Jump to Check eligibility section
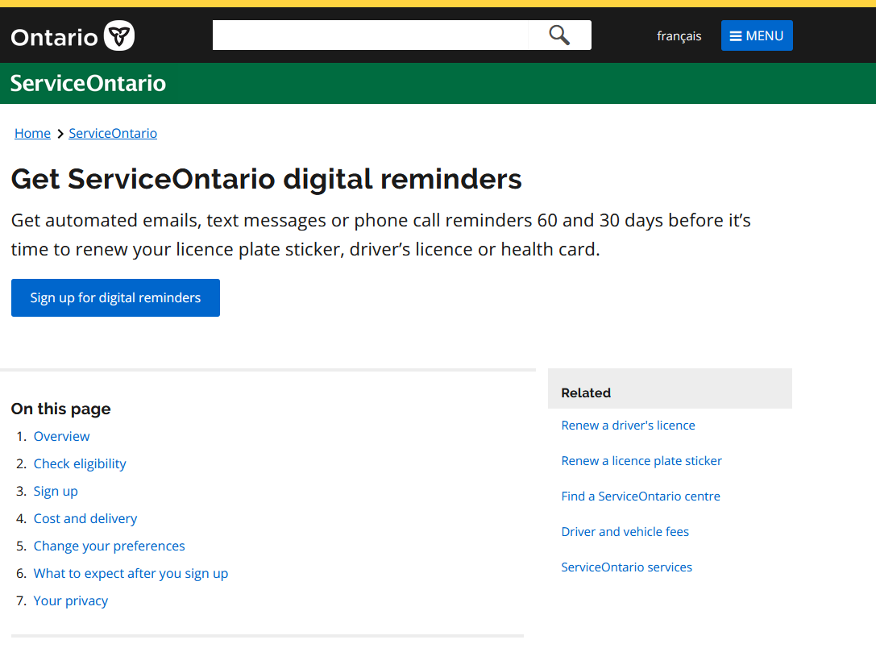This screenshot has width=876, height=648. (x=80, y=463)
